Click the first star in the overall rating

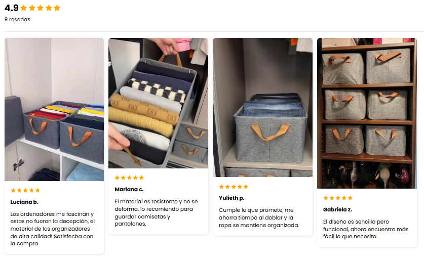(24, 8)
